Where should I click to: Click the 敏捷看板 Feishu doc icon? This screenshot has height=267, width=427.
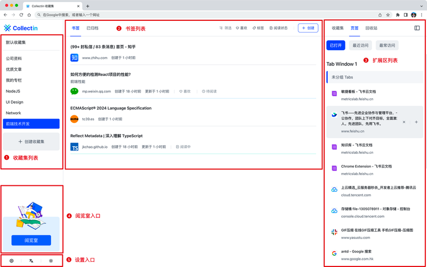[x=334, y=93]
